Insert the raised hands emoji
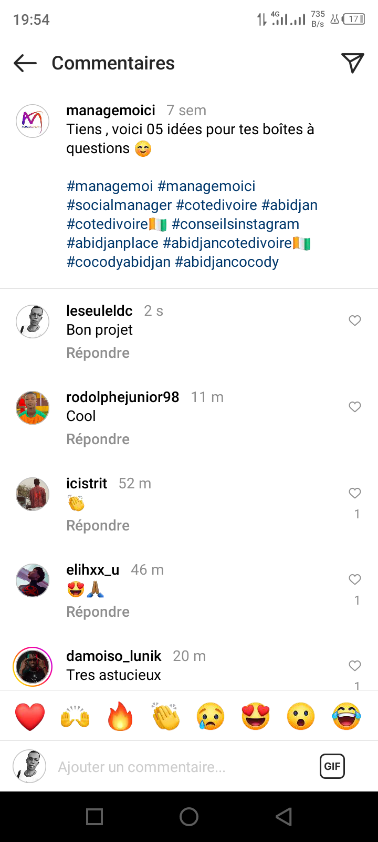The image size is (378, 842). pos(75,716)
